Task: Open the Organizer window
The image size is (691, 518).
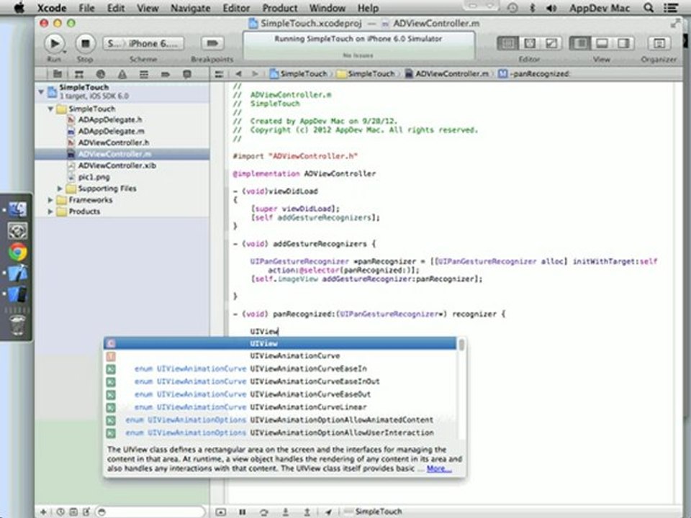Action: point(659,43)
